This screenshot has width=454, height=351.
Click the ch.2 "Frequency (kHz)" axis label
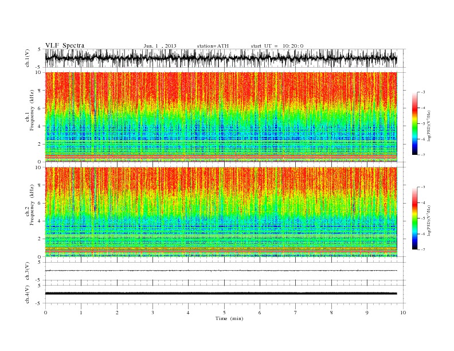pyautogui.click(x=32, y=205)
